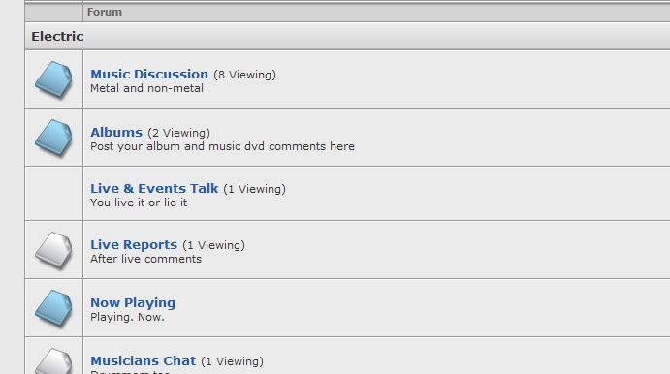The image size is (670, 374).
Task: Click the blue forum icon next to Albums
Action: pyautogui.click(x=53, y=138)
